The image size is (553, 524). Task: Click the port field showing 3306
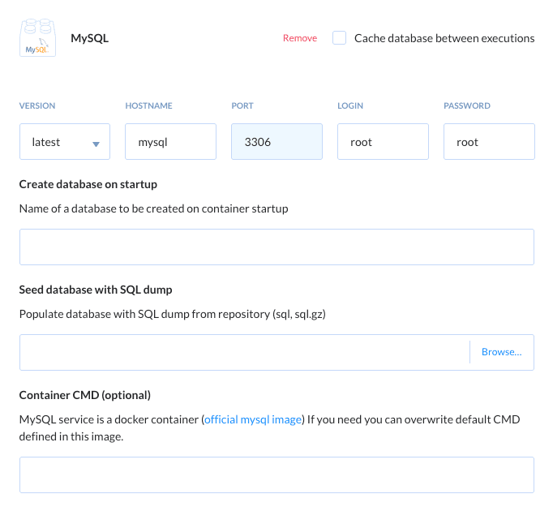(276, 142)
